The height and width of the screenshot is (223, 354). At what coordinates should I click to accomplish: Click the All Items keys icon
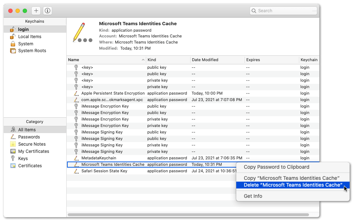(13, 129)
